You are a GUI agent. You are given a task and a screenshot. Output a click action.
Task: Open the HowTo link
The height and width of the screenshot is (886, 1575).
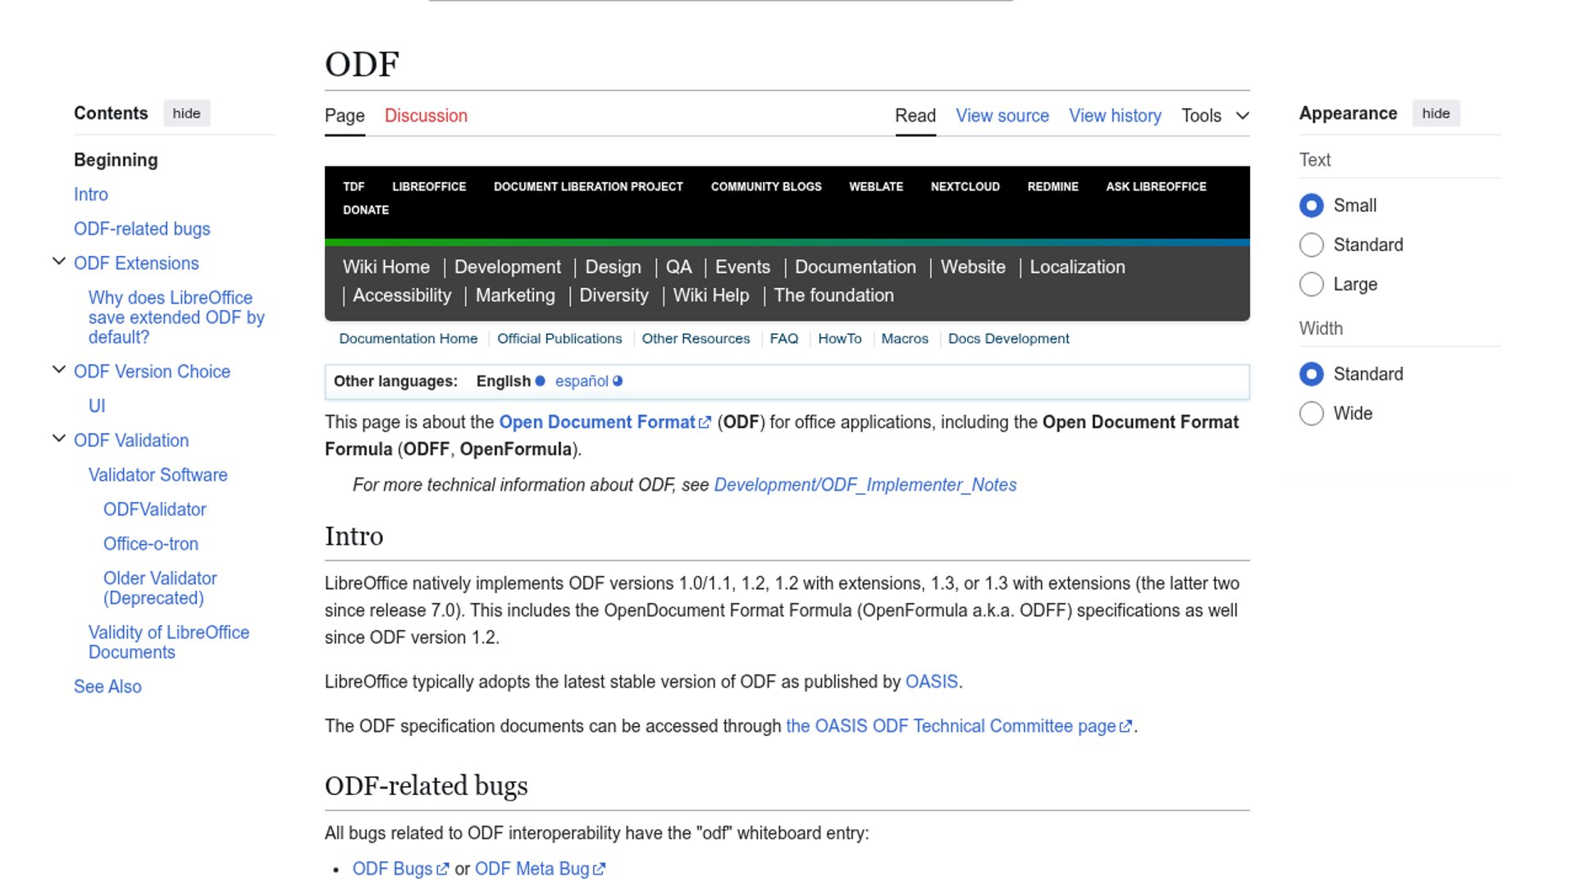coord(839,339)
